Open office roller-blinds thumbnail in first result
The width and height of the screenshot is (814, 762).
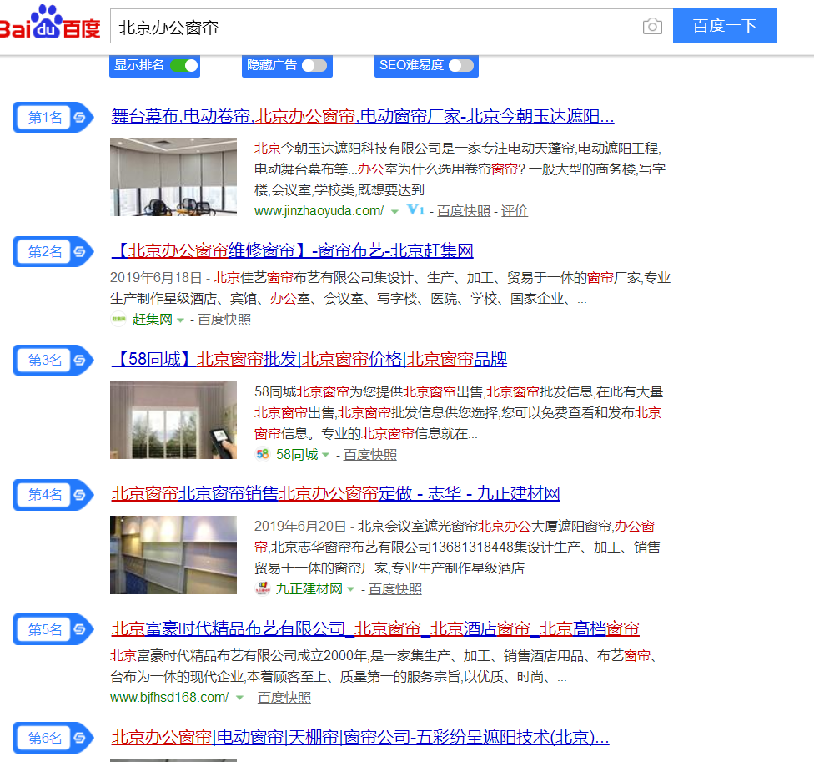[173, 177]
